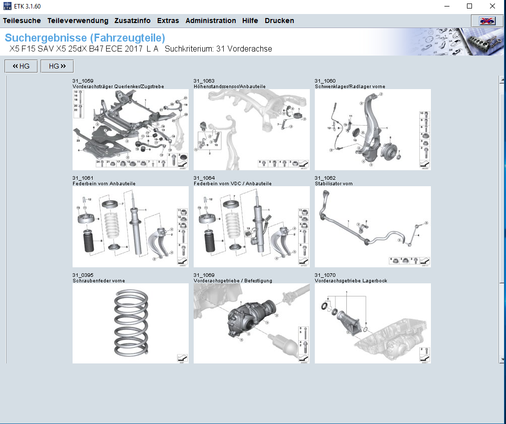The image size is (506, 424).
Task: Go to previous main group with «HG button
Action: [21, 66]
